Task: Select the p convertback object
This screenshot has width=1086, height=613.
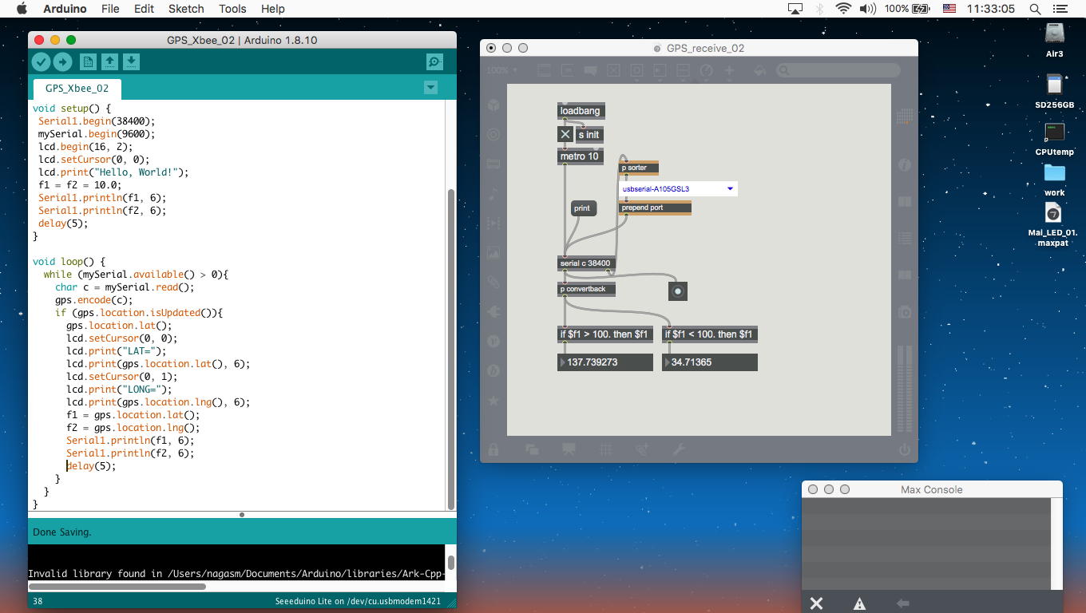Action: pyautogui.click(x=587, y=289)
